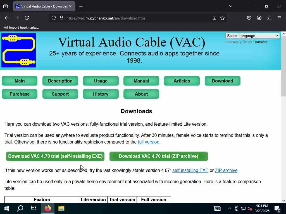This screenshot has width=286, height=214.
Task: Open the tracking protection shield icon
Action: [53, 18]
